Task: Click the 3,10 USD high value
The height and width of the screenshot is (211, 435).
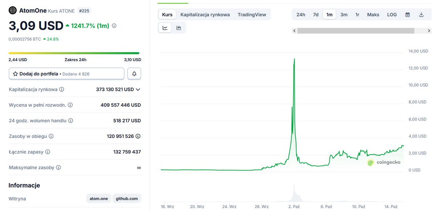Action: tap(133, 59)
